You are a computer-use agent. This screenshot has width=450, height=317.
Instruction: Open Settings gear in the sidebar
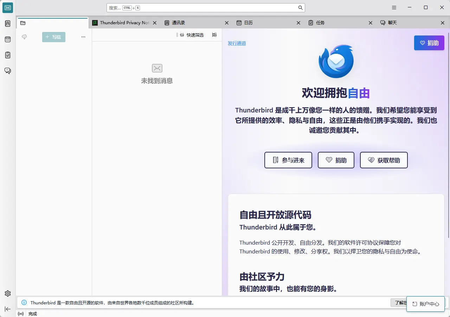(8, 293)
